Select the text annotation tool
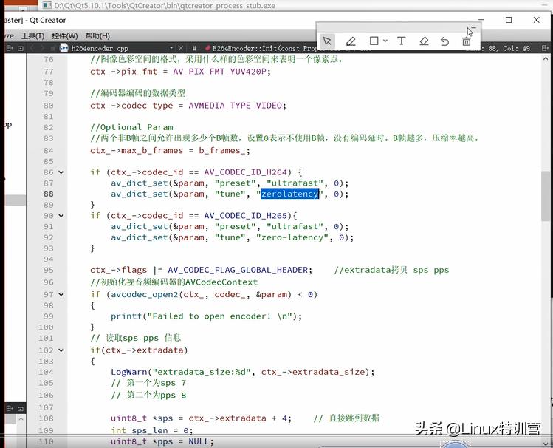Screen dimensions: 553x448 click(x=402, y=41)
